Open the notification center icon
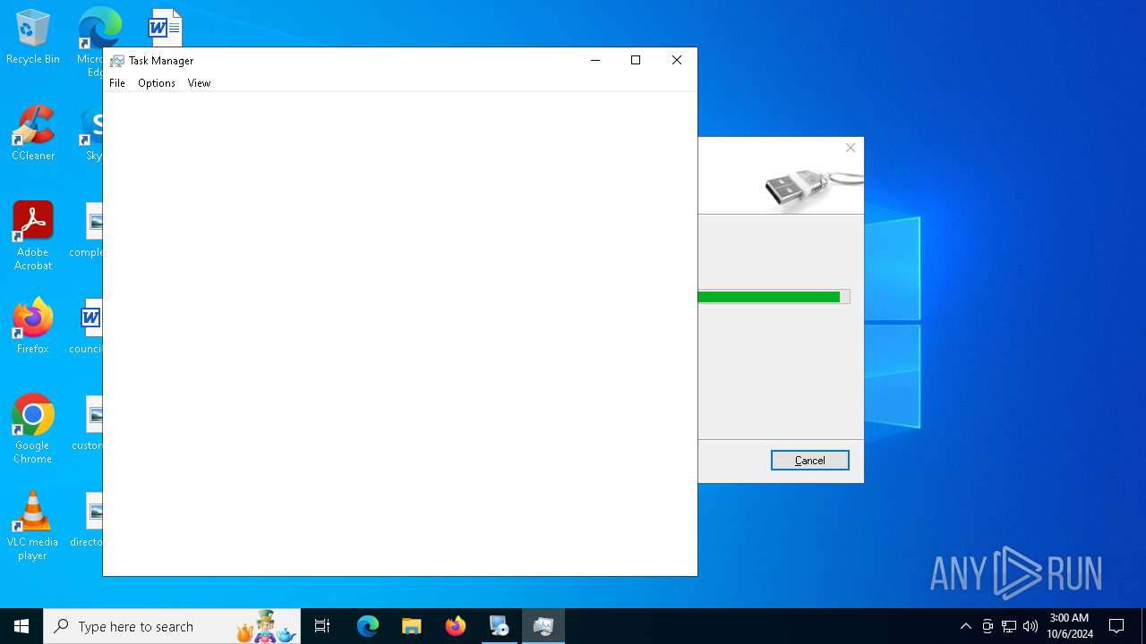 pos(1116,626)
